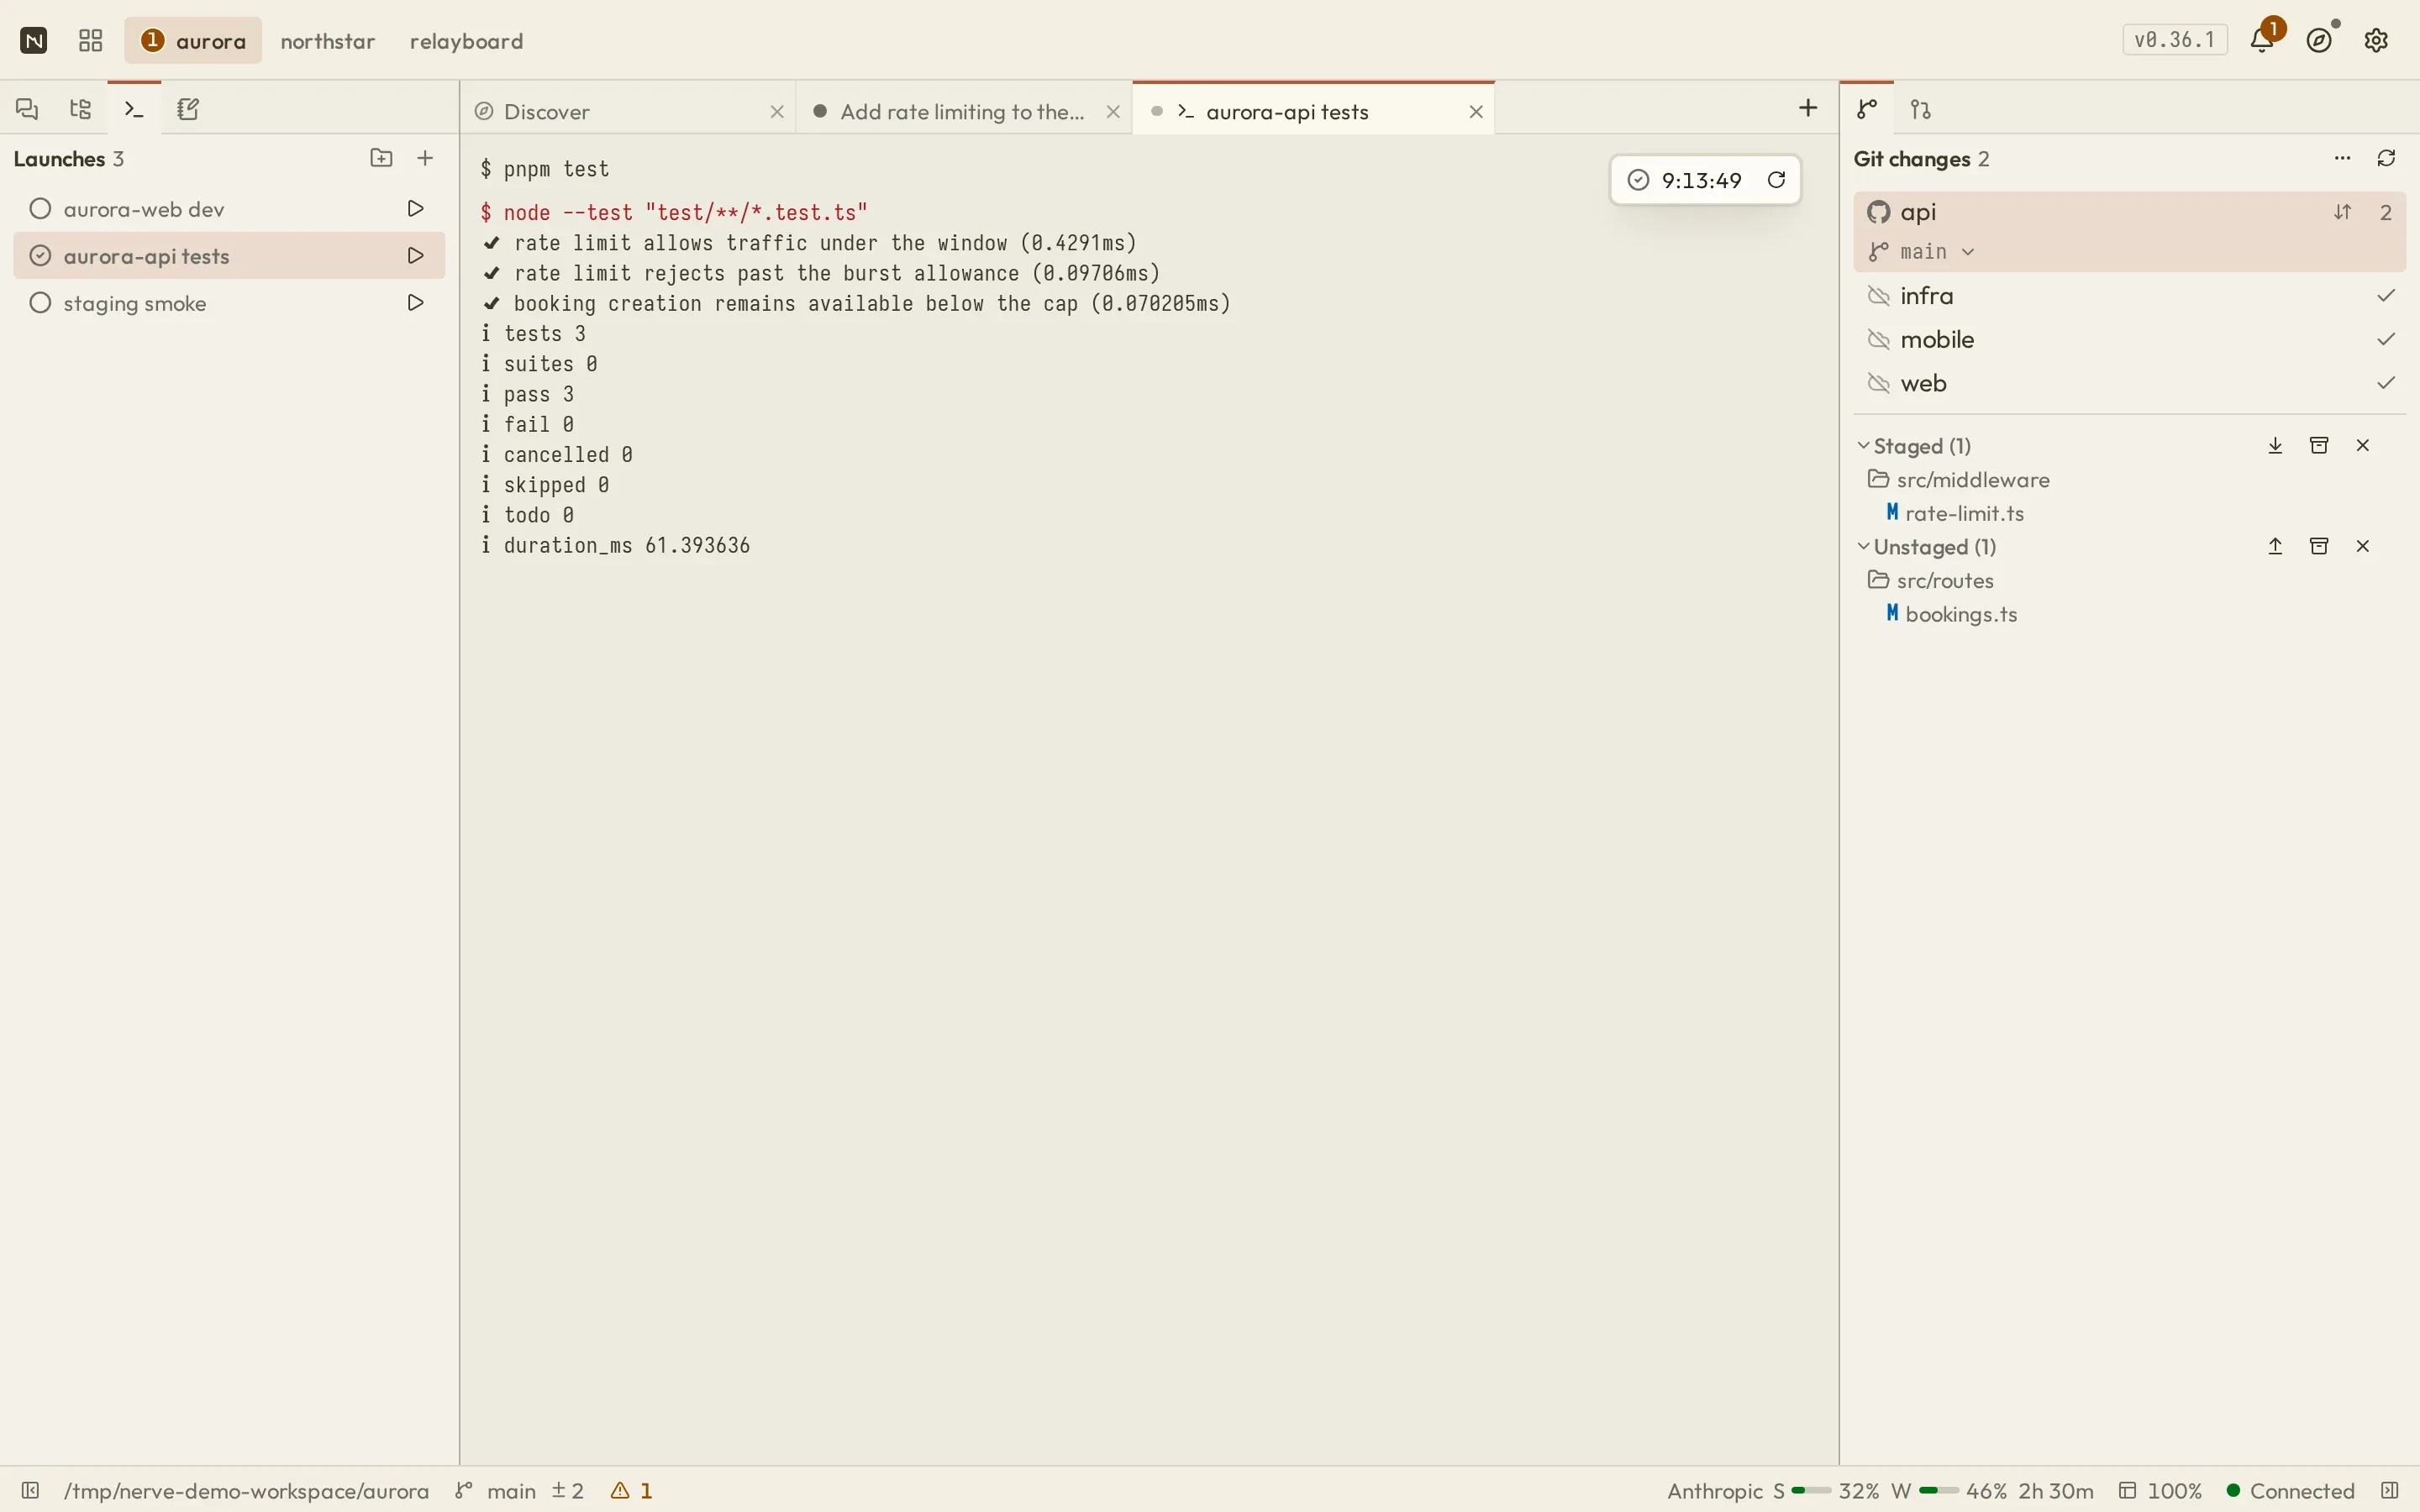Open the notes compose sidebar icon
Viewport: 2420px width, 1512px height.
(x=188, y=109)
